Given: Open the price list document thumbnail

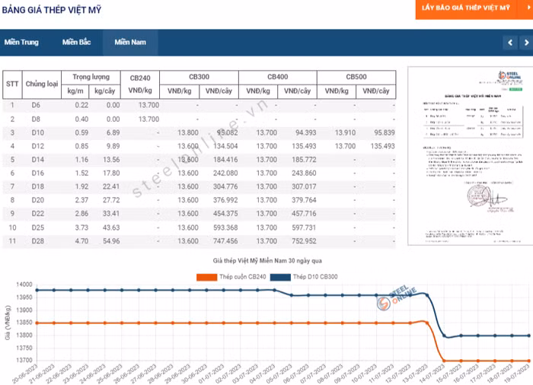Looking at the screenshot, I should pyautogui.click(x=471, y=156).
